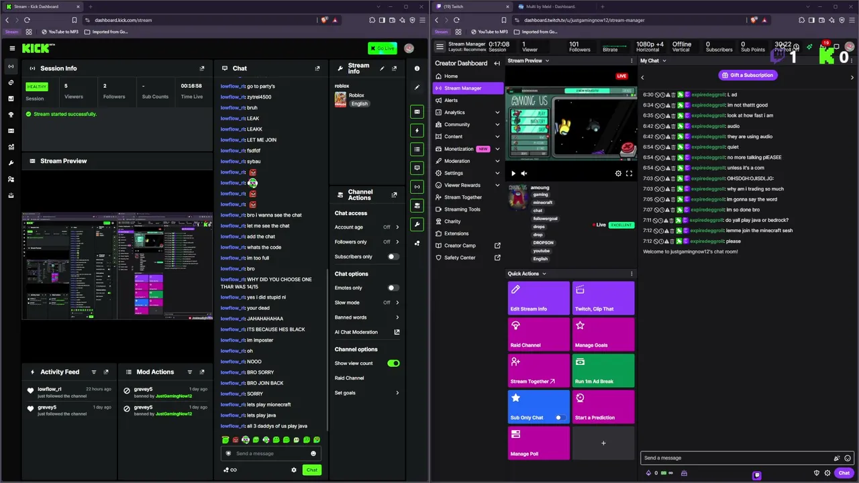Click the chat bubble icon in Kick right rail

pos(417,168)
